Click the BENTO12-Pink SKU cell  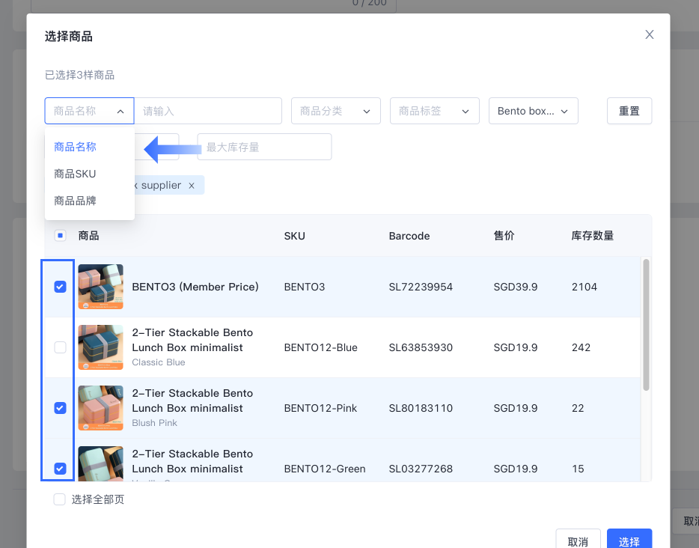pos(320,408)
